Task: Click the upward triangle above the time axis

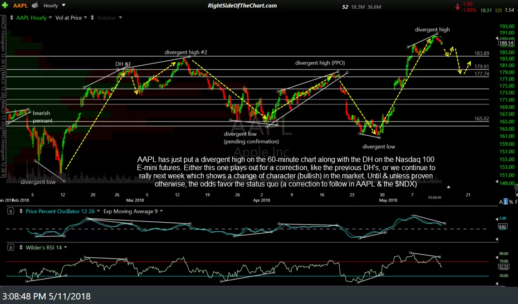Action: point(448,187)
